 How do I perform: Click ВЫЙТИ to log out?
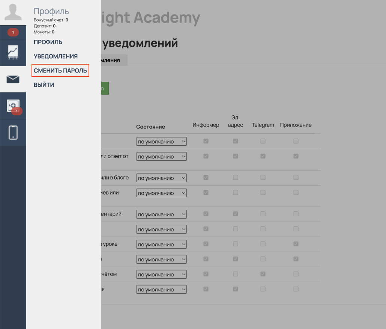point(44,85)
